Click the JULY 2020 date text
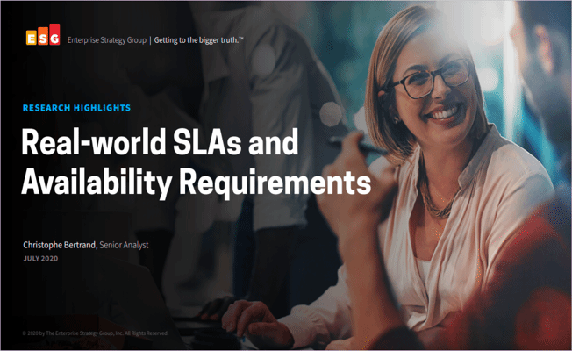The width and height of the screenshot is (572, 351). point(40,259)
